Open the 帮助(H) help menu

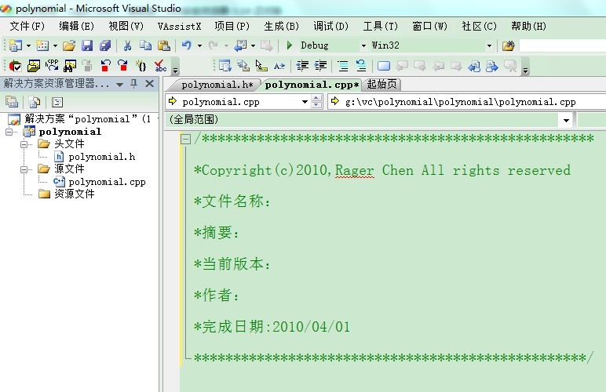528,26
